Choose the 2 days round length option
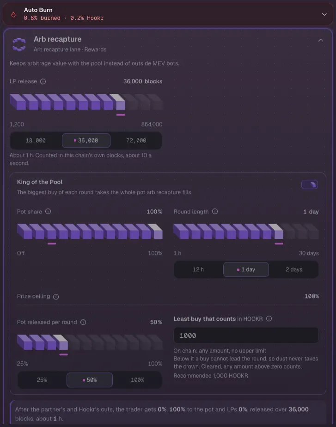 click(294, 269)
